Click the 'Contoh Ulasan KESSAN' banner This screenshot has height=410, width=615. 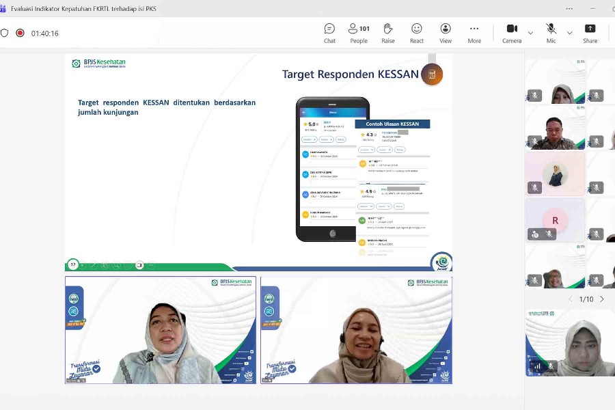392,124
